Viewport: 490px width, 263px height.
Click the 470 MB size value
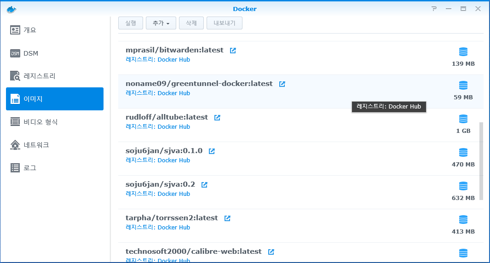463,165
